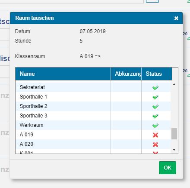Pick Sporthalle 3 from room list

93,116
